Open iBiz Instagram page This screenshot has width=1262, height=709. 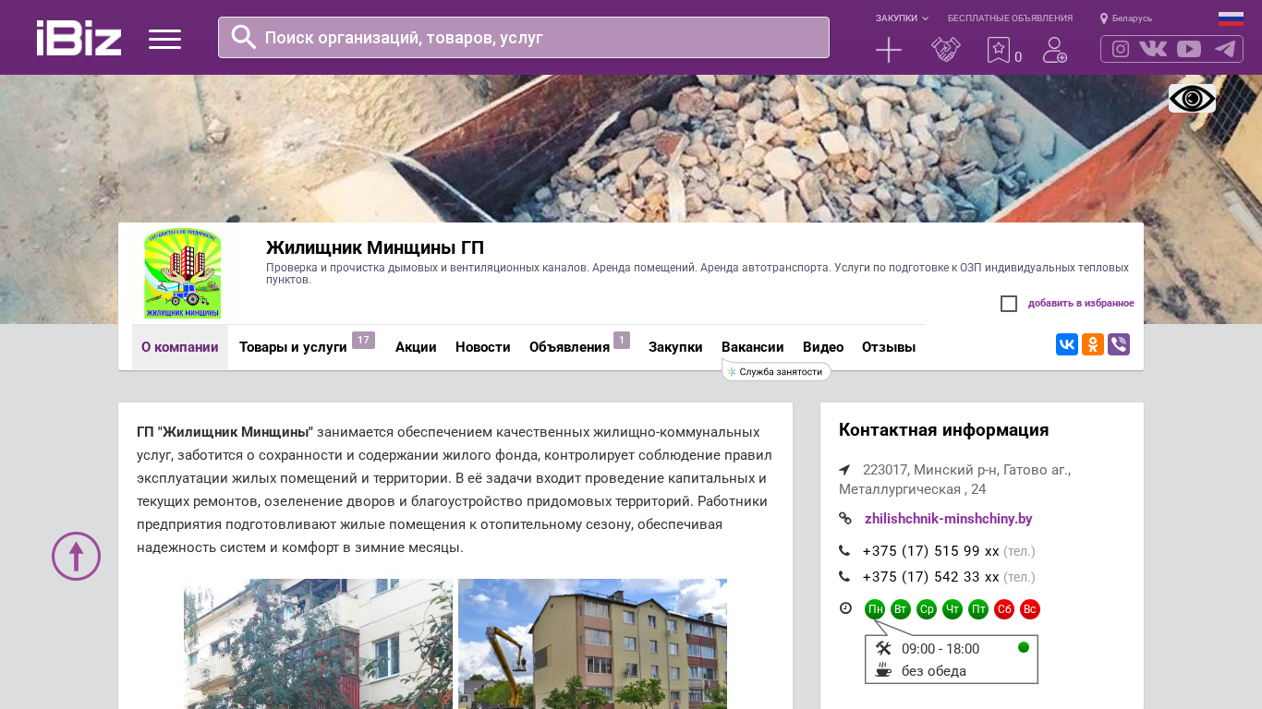pos(1121,49)
